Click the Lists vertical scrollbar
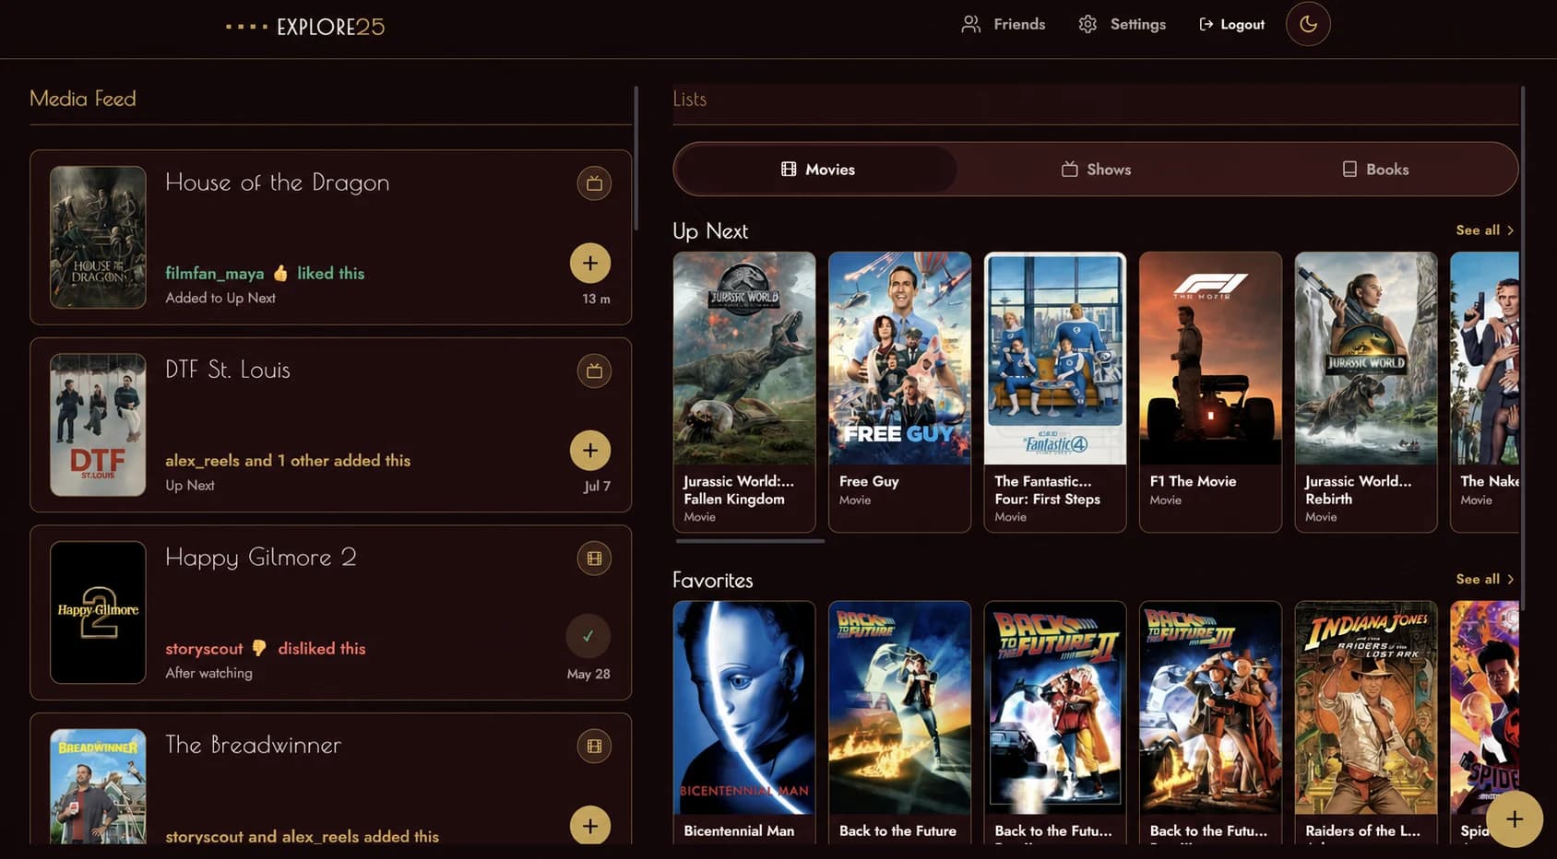 click(x=1522, y=348)
